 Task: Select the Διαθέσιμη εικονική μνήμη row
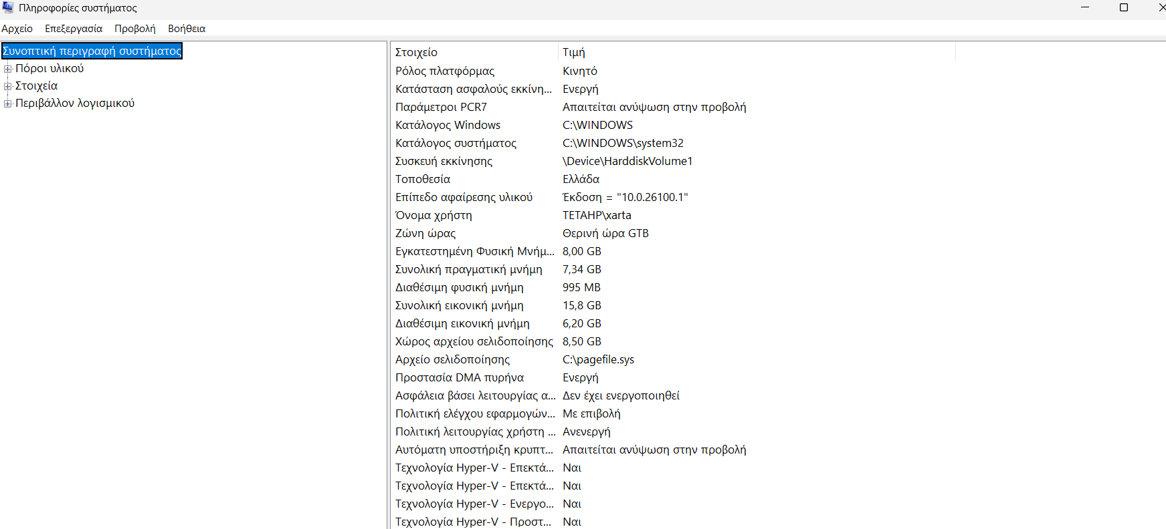tap(673, 323)
